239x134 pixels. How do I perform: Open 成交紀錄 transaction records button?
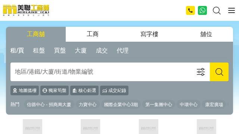pyautogui.click(x=114, y=90)
